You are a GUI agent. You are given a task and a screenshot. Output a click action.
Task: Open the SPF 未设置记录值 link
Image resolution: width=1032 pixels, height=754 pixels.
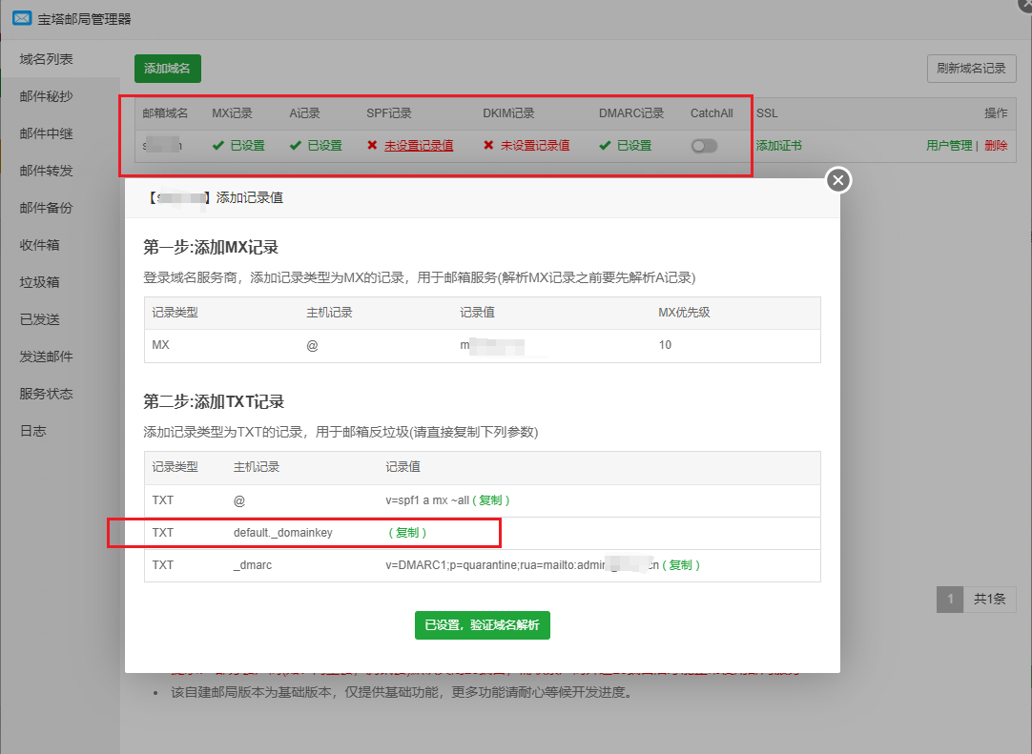419,146
